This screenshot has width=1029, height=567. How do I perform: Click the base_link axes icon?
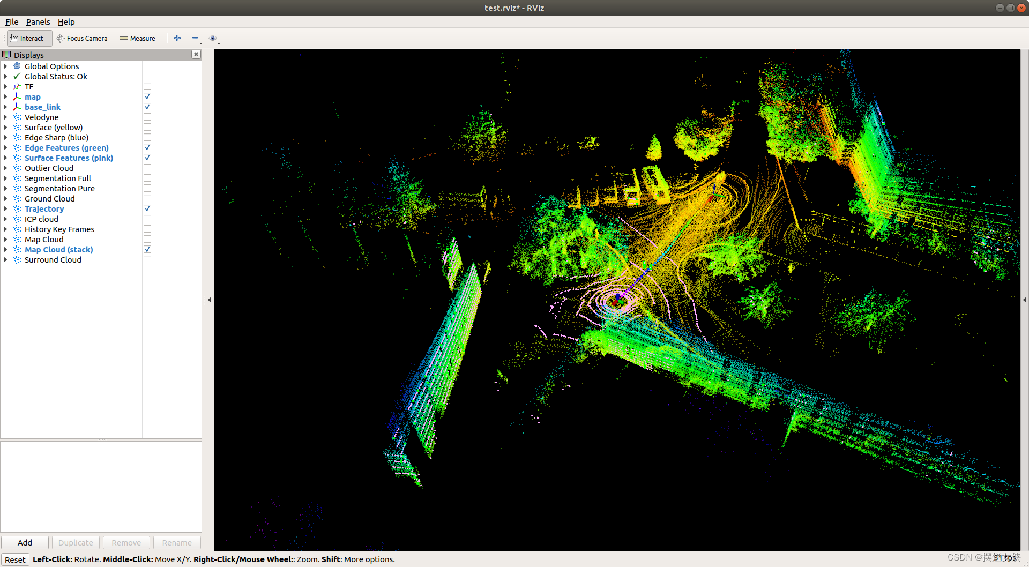pyautogui.click(x=17, y=107)
